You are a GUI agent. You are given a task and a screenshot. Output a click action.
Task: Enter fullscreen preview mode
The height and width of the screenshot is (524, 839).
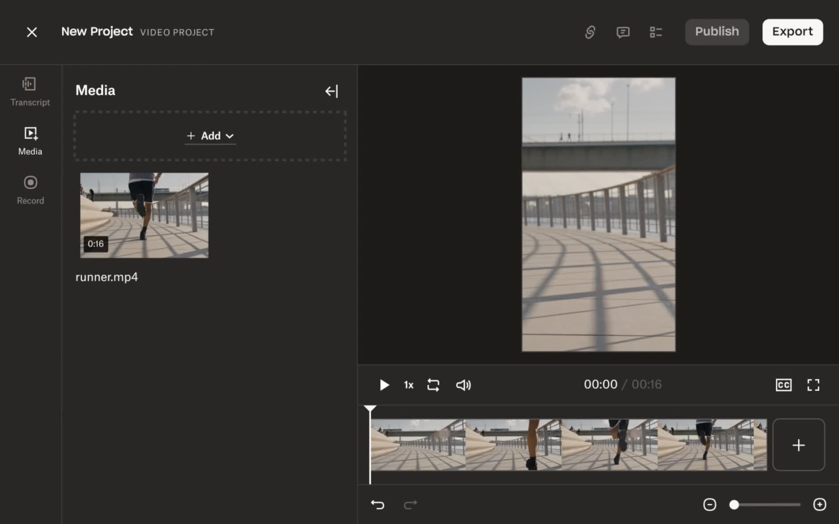[813, 385]
